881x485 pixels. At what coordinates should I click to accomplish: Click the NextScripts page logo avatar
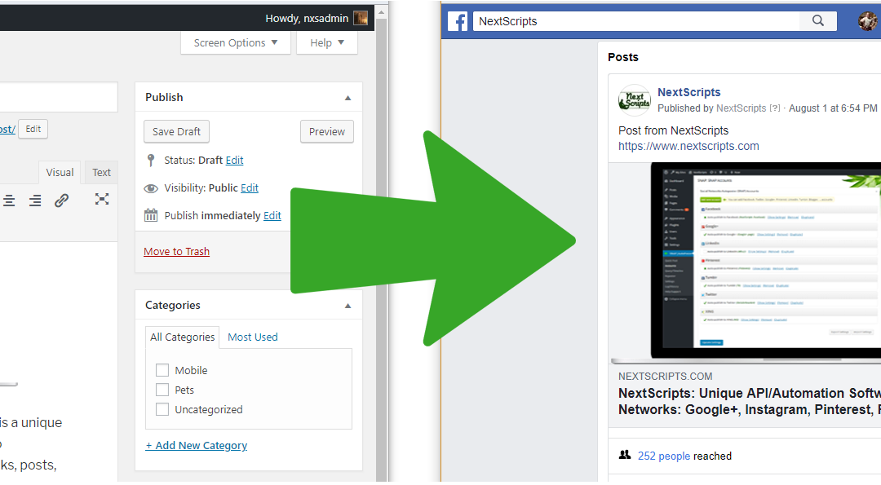coord(635,100)
